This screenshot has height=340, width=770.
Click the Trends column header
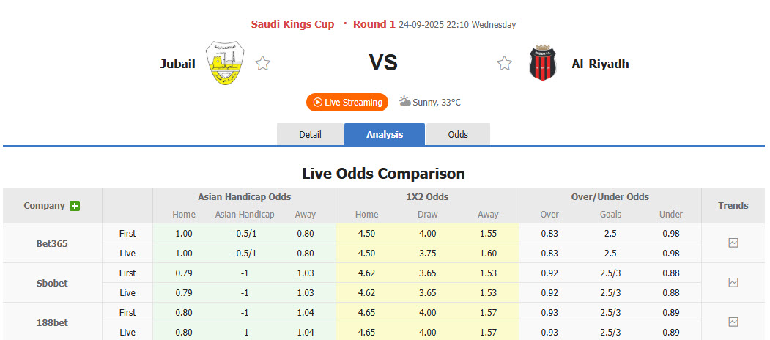click(733, 206)
